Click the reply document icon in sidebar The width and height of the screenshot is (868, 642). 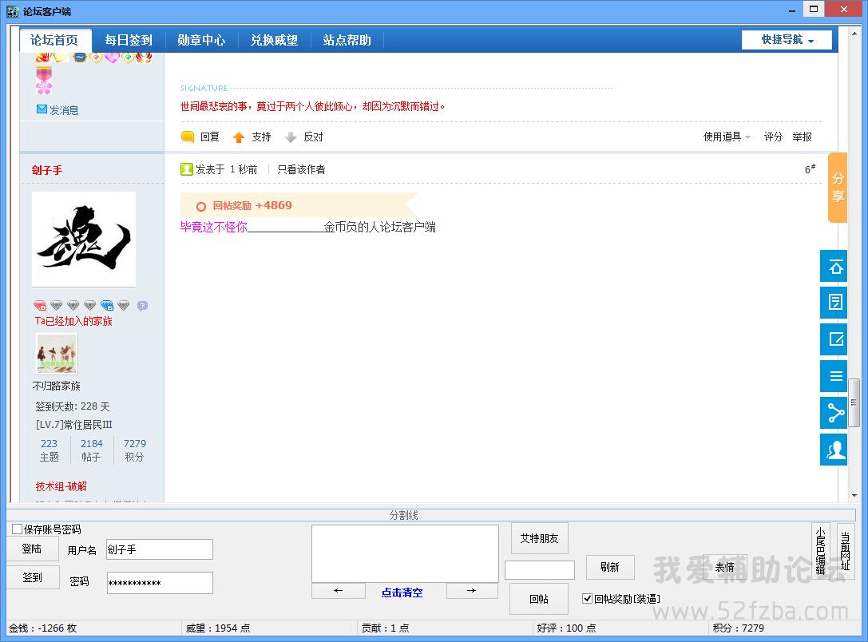(834, 303)
